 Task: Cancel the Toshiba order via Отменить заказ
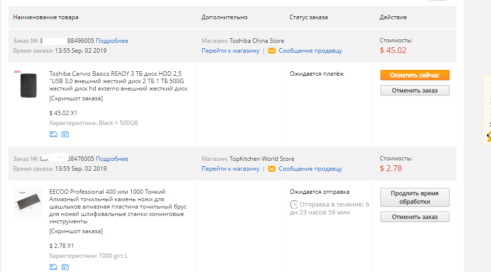[x=415, y=90]
